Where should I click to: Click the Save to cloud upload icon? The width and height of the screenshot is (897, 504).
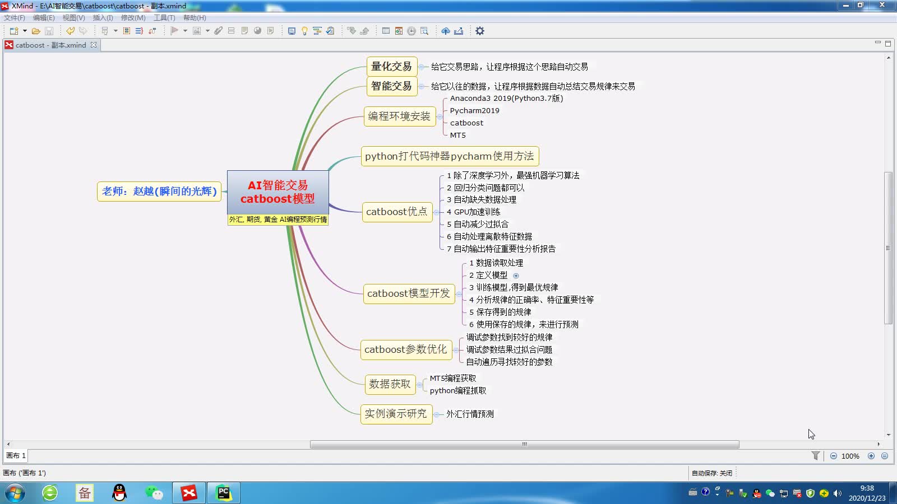pyautogui.click(x=446, y=31)
